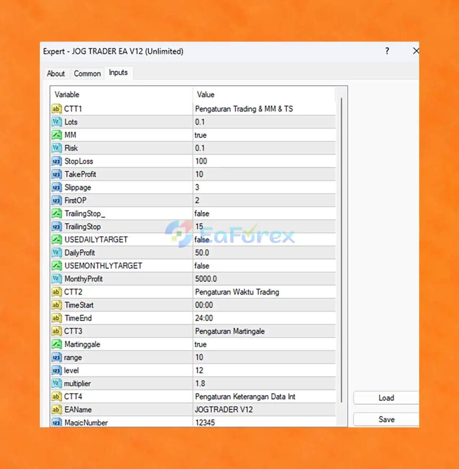This screenshot has width=459, height=469.
Task: Click Lots value 0.1
Action: click(200, 122)
